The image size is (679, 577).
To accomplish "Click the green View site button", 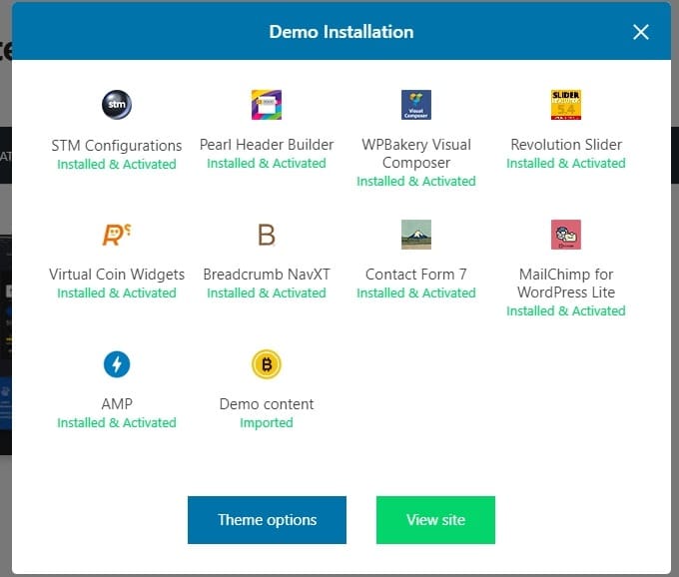I will pyautogui.click(x=435, y=520).
